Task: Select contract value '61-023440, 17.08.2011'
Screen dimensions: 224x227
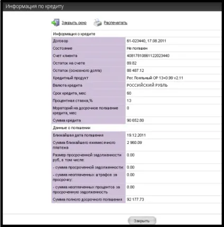Action: pyautogui.click(x=146, y=41)
